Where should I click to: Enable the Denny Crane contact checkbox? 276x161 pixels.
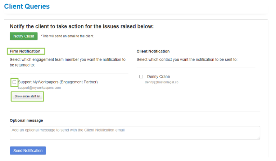141,77
